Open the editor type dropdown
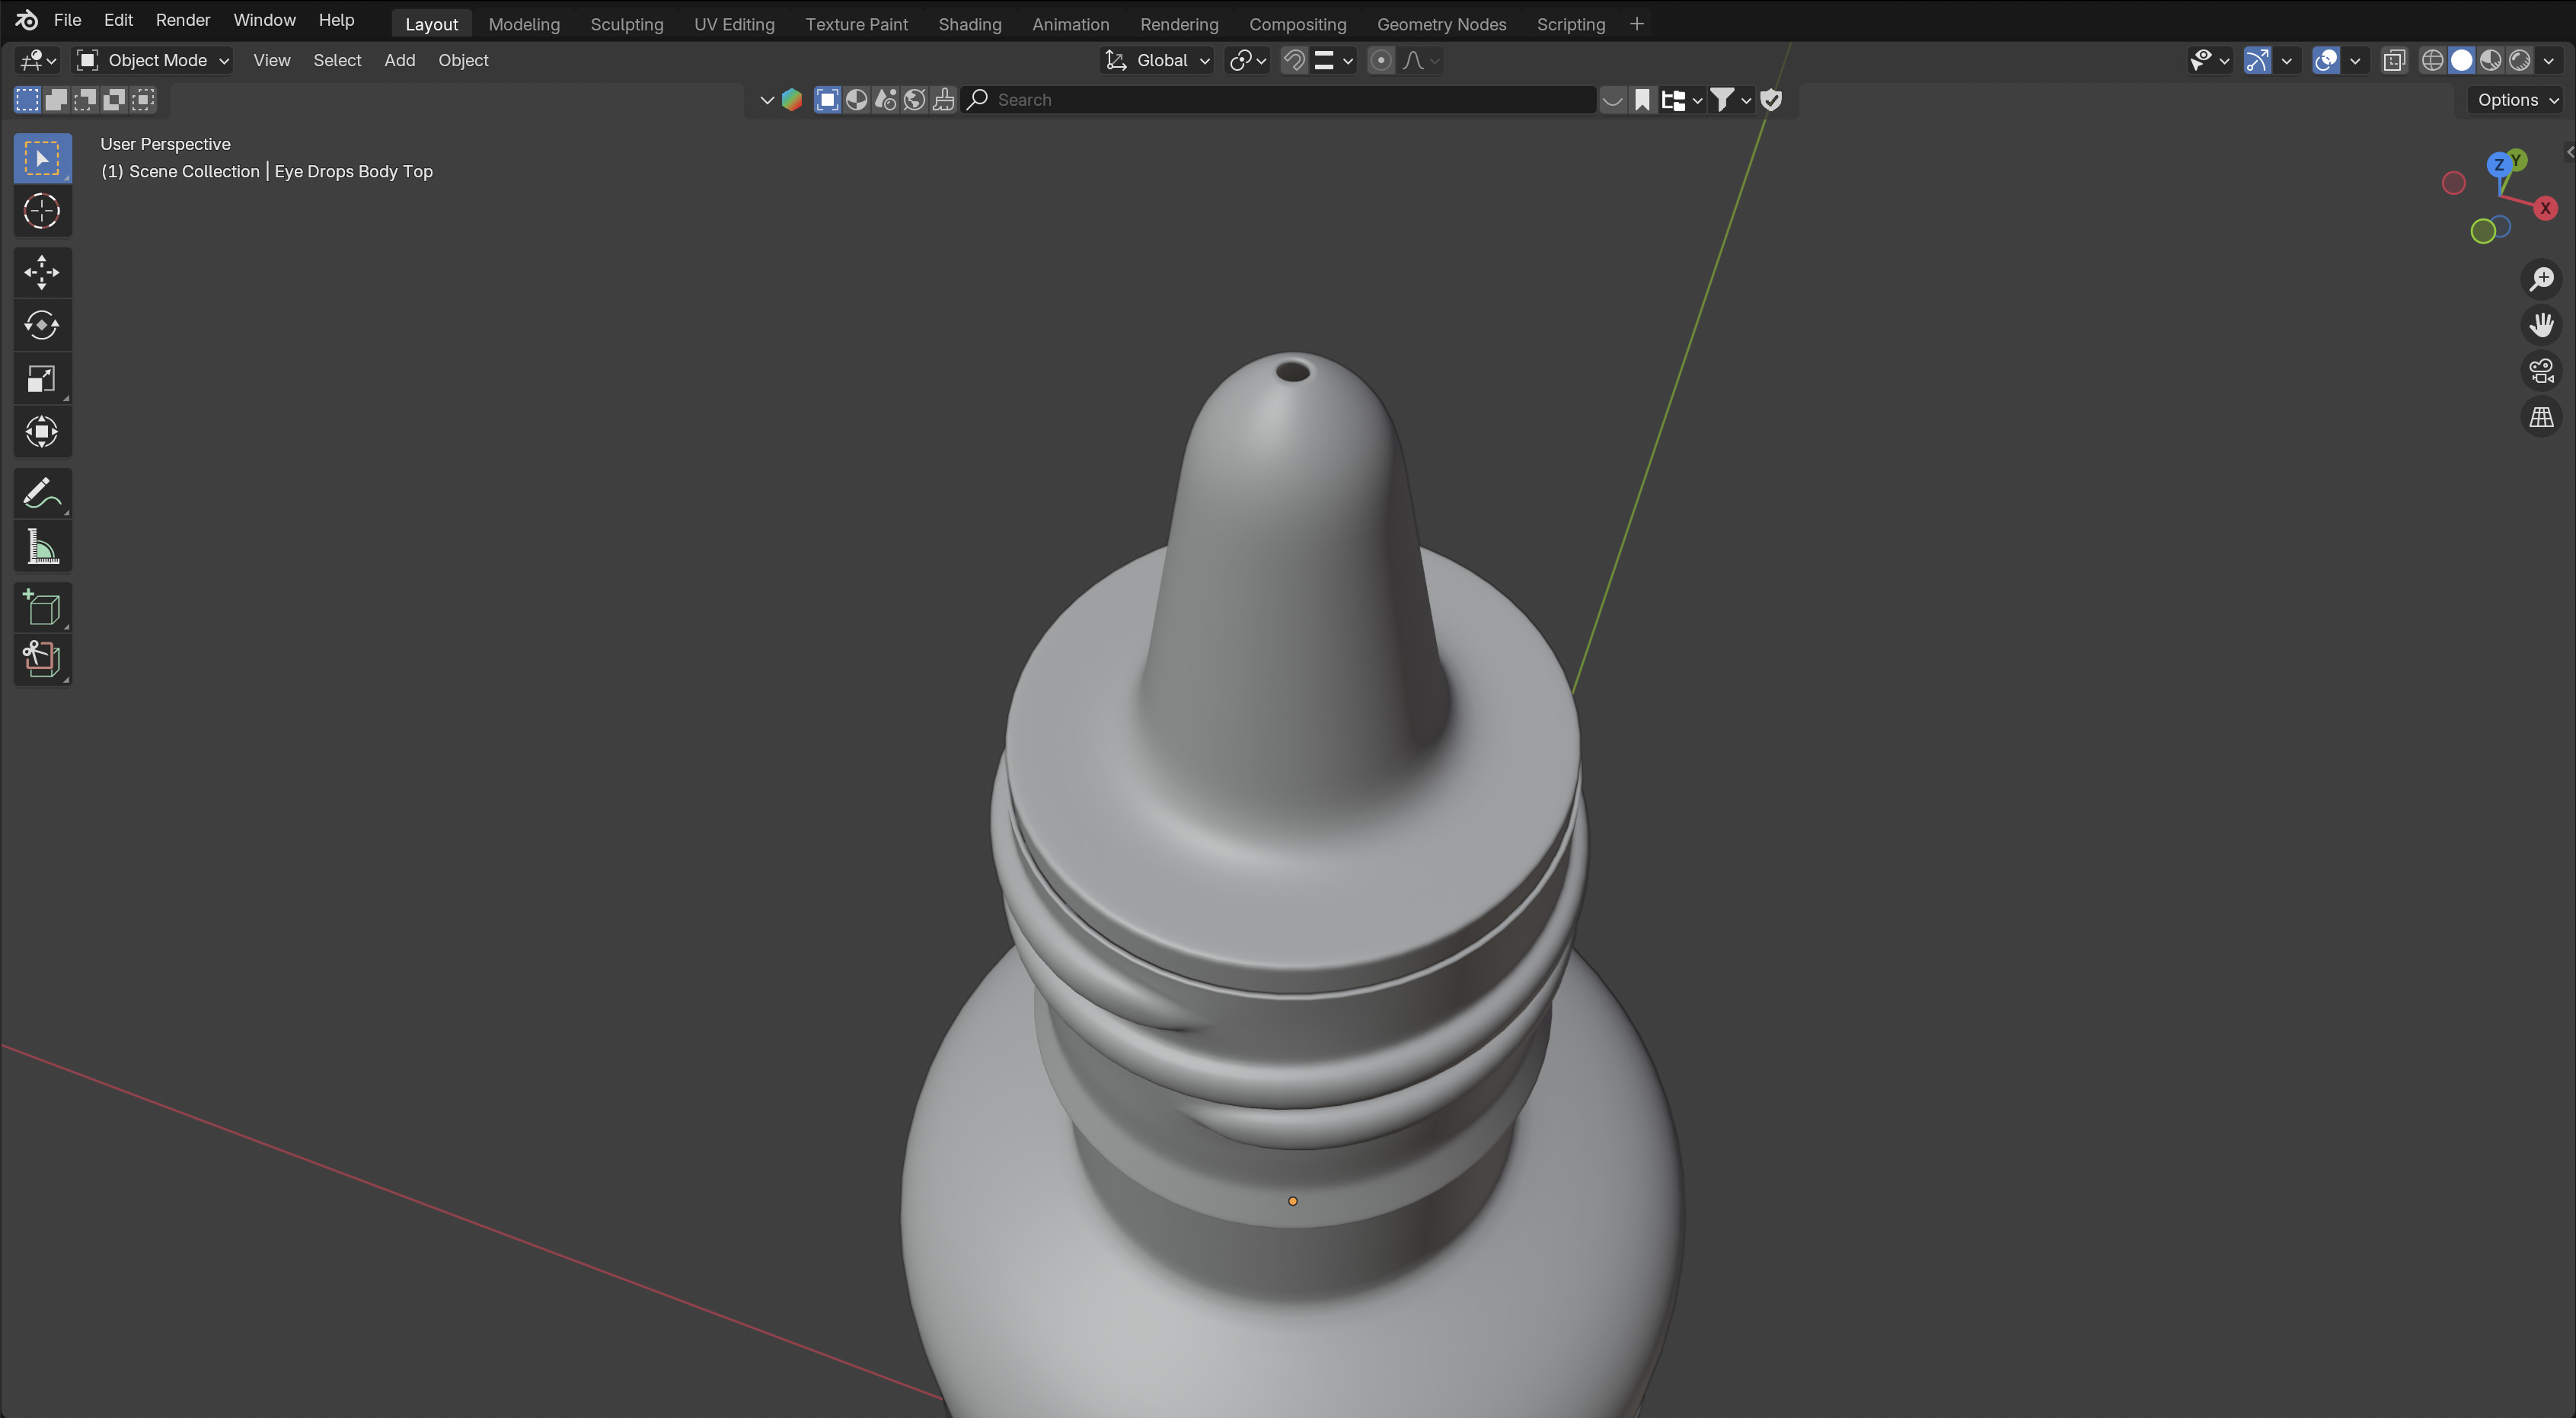The width and height of the screenshot is (2576, 1418). pos(38,61)
